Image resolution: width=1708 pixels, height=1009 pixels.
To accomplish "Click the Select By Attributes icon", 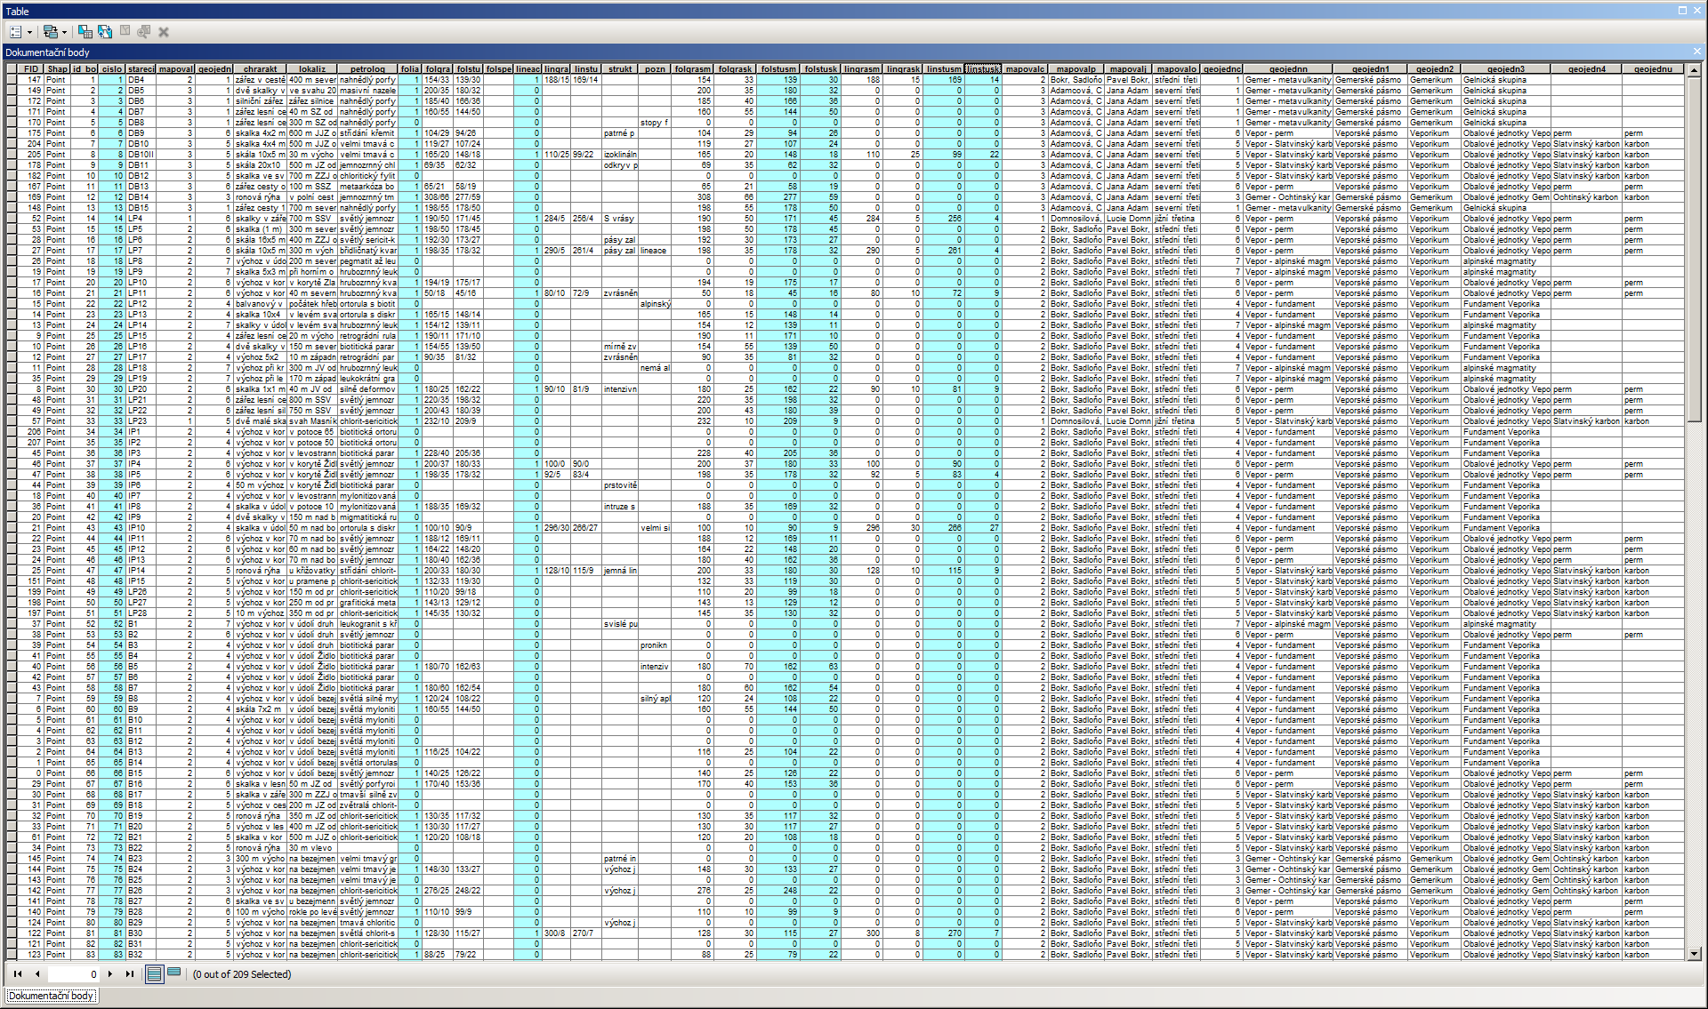I will (x=85, y=32).
